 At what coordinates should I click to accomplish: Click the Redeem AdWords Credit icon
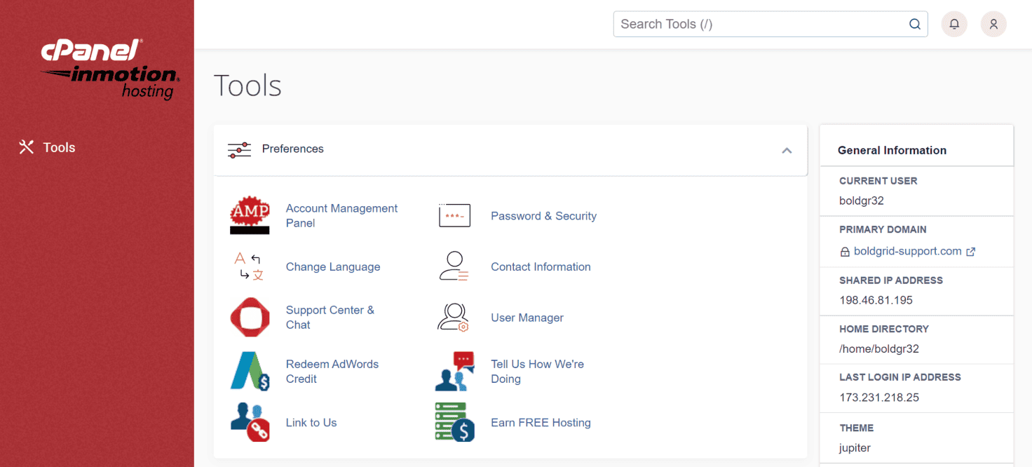[x=250, y=371]
